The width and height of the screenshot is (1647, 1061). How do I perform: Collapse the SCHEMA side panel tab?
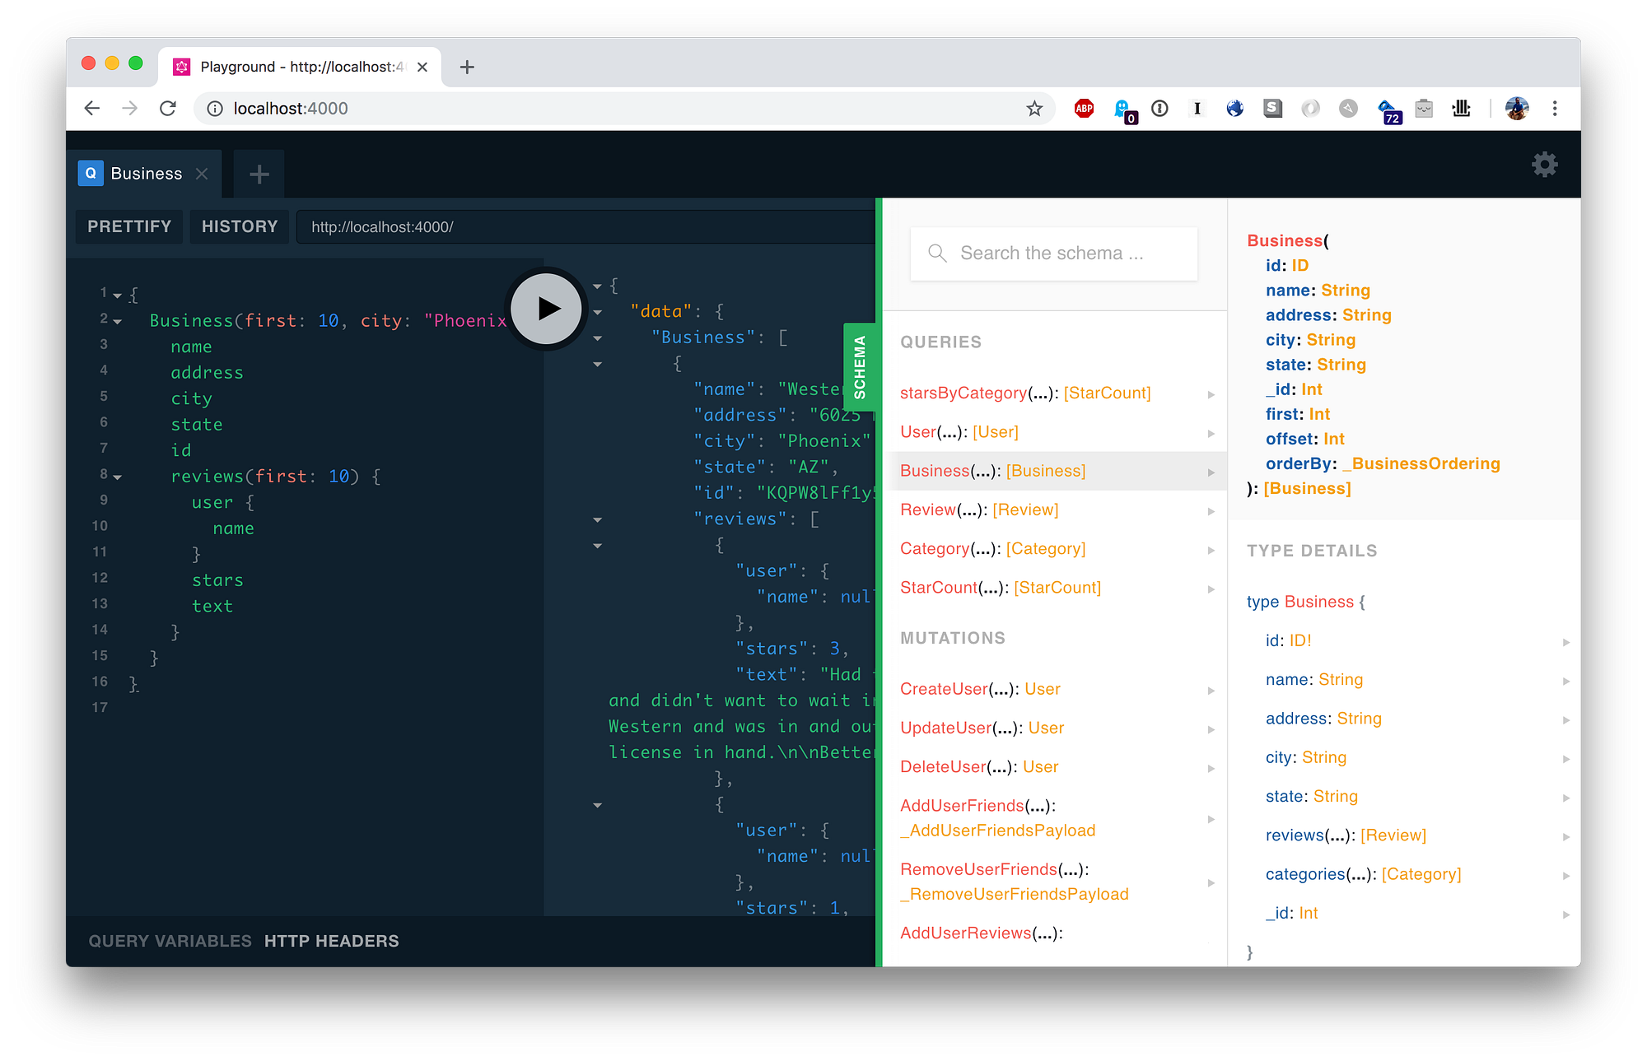(x=860, y=366)
